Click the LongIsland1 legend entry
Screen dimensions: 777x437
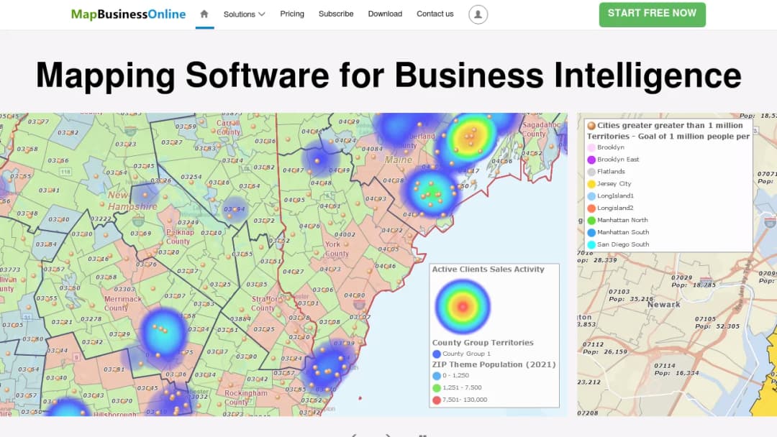pos(611,196)
